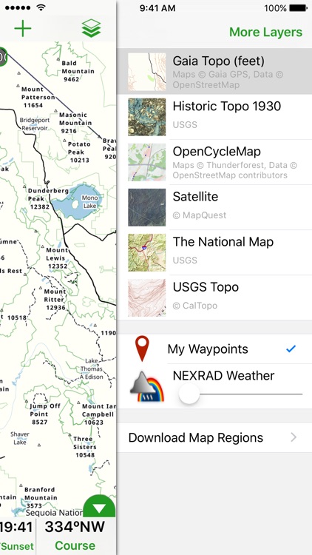Tap the battery indicator in status bar
312x555 pixels.
[298, 8]
